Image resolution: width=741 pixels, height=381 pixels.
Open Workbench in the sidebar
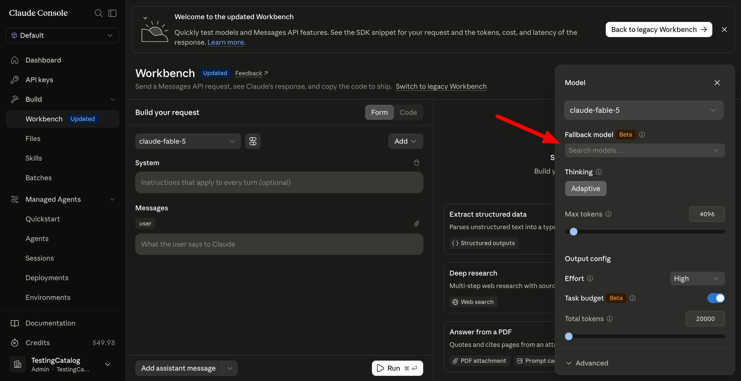[x=63, y=119]
